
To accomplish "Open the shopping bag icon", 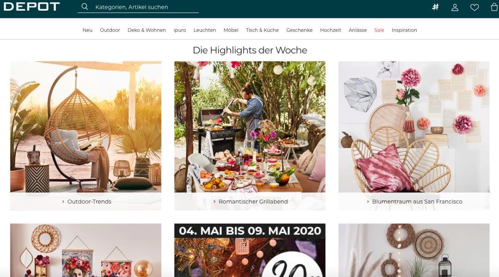I will coord(494,7).
